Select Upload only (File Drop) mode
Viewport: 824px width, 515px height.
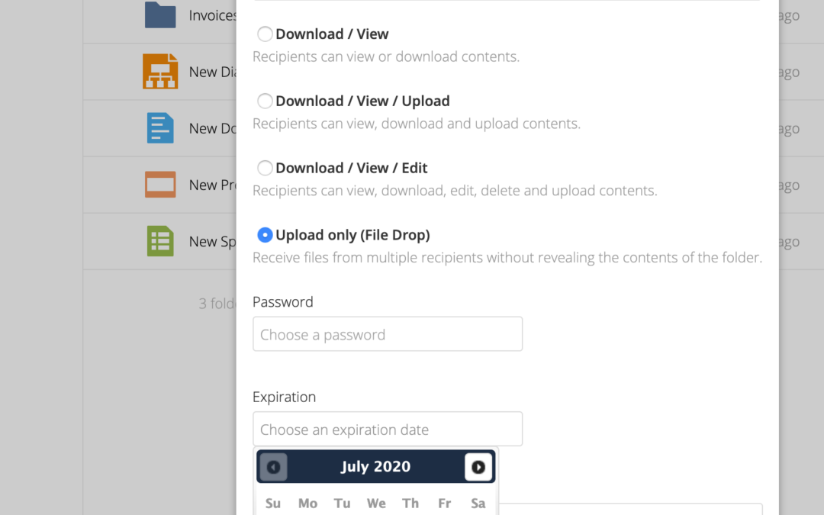pos(265,235)
